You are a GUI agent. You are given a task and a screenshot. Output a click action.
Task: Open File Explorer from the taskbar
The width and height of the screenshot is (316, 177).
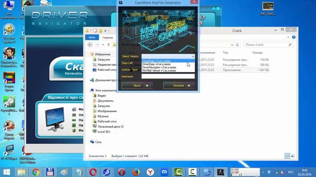[x=21, y=172]
